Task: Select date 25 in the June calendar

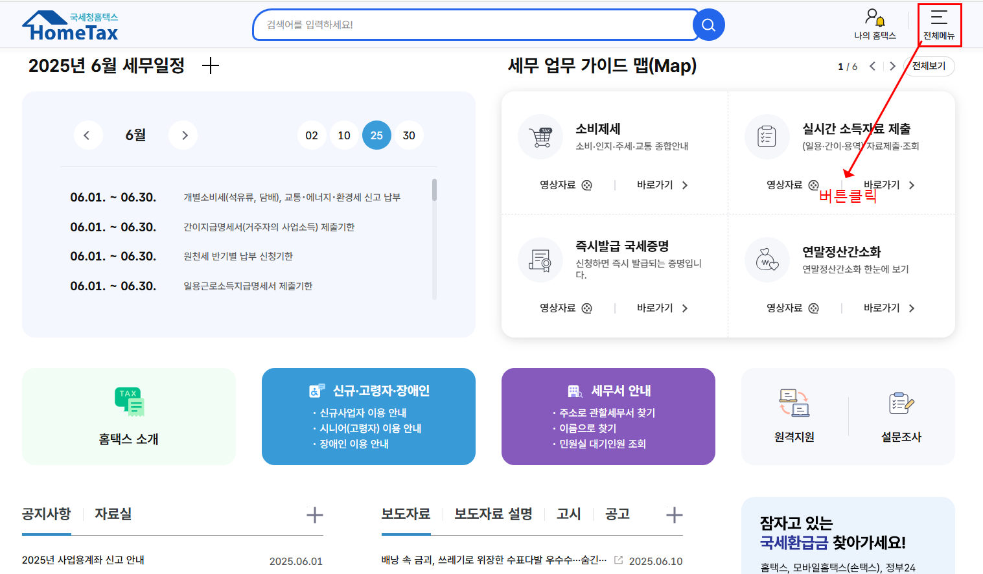Action: tap(376, 135)
